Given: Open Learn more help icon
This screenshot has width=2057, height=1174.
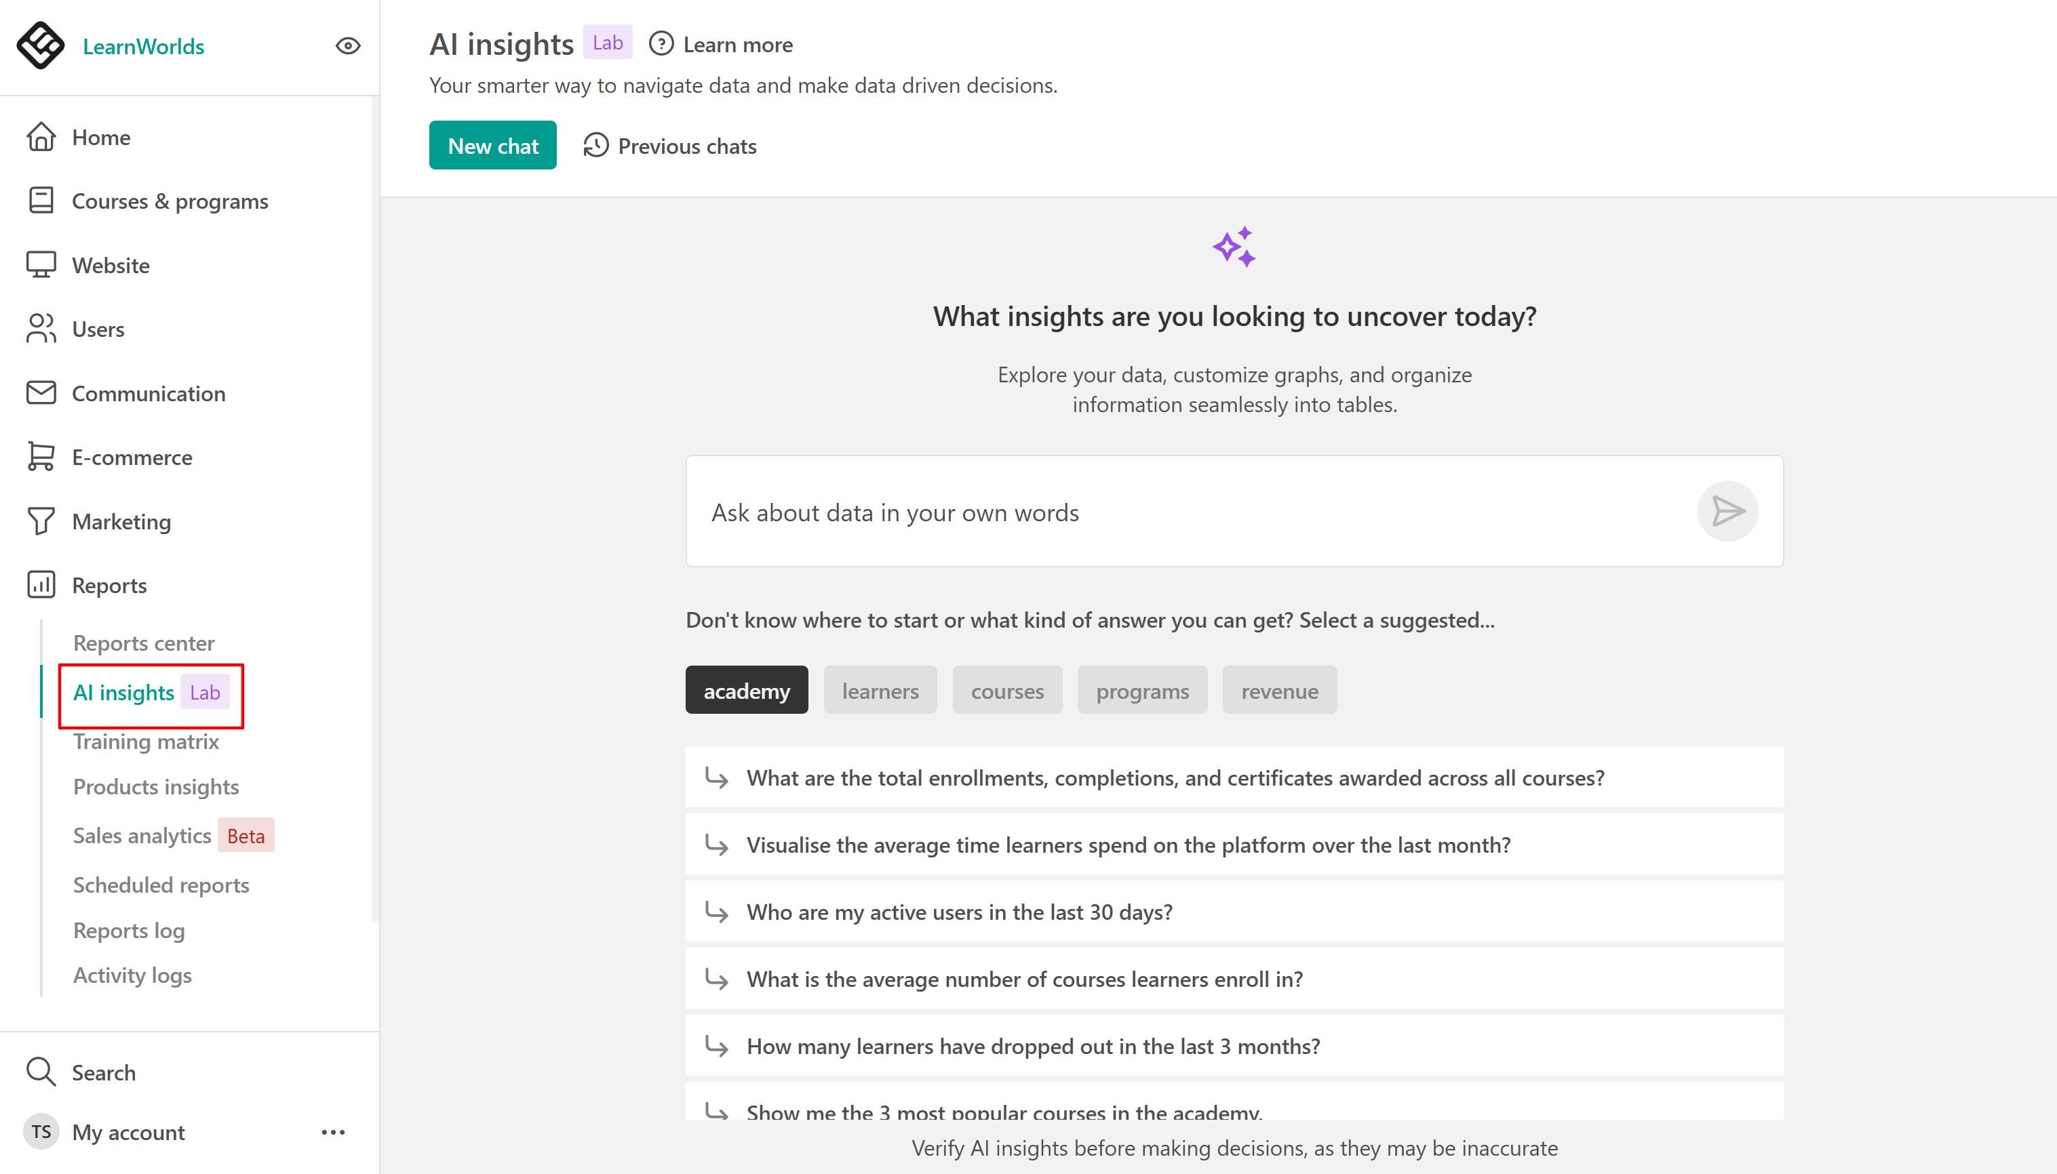Looking at the screenshot, I should pos(661,44).
